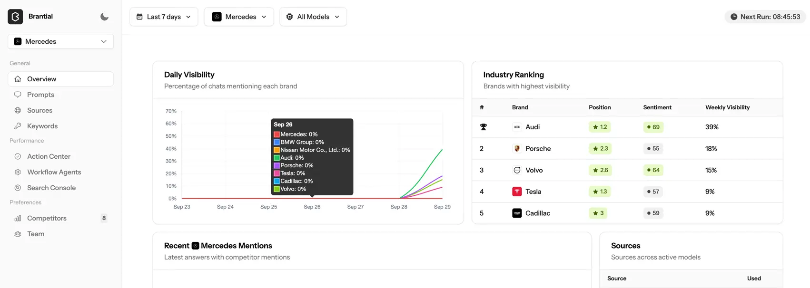Image resolution: width=810 pixels, height=288 pixels.
Task: Click the Brantial logo icon
Action: pyautogui.click(x=15, y=17)
